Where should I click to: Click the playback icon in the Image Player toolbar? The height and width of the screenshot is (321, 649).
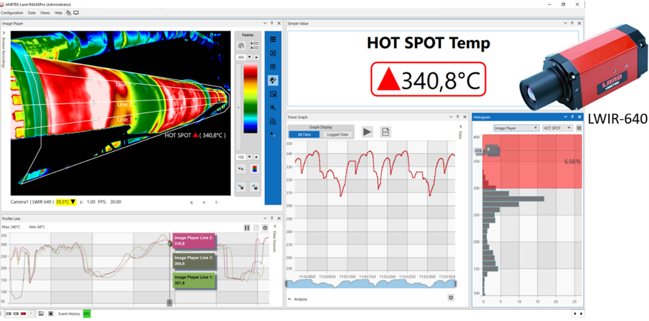click(x=273, y=53)
